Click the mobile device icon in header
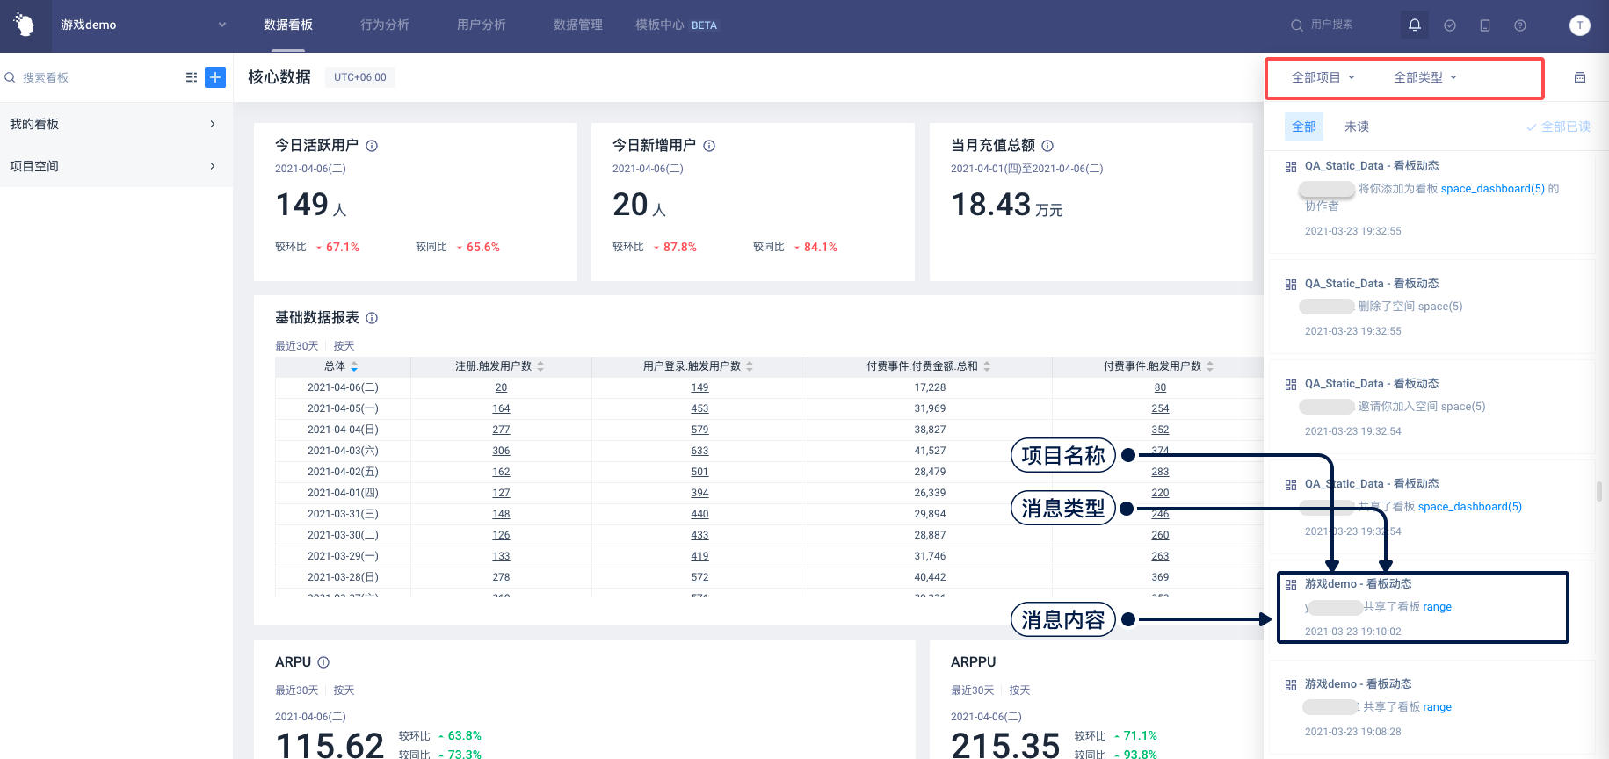The image size is (1609, 759). [1485, 25]
